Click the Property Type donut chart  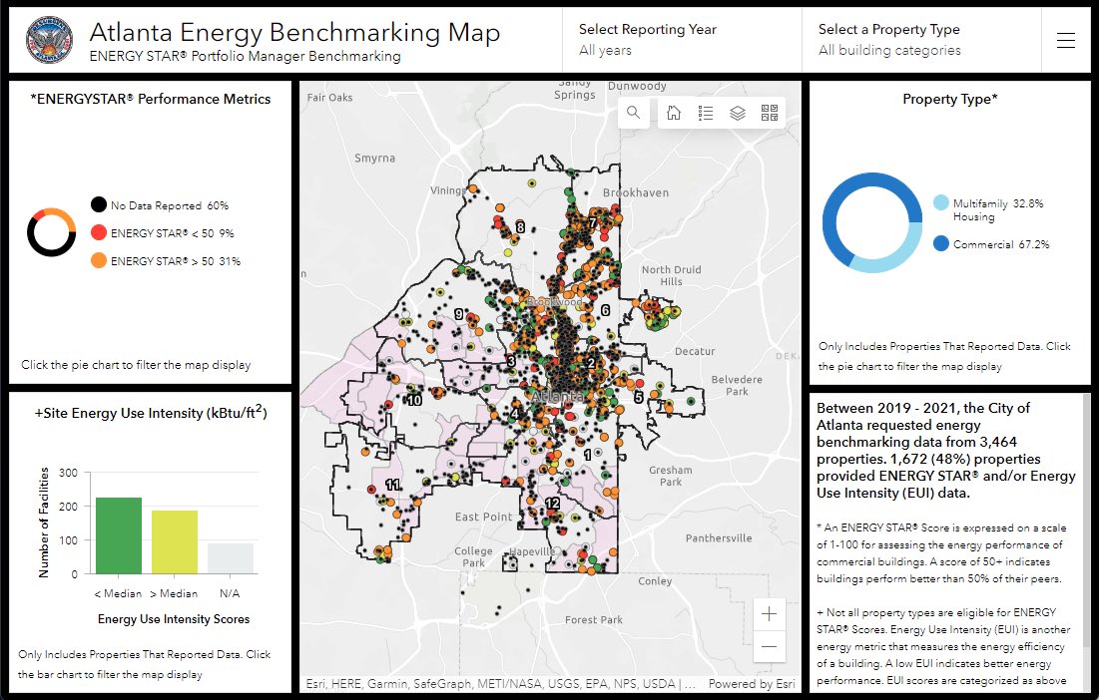pos(872,222)
